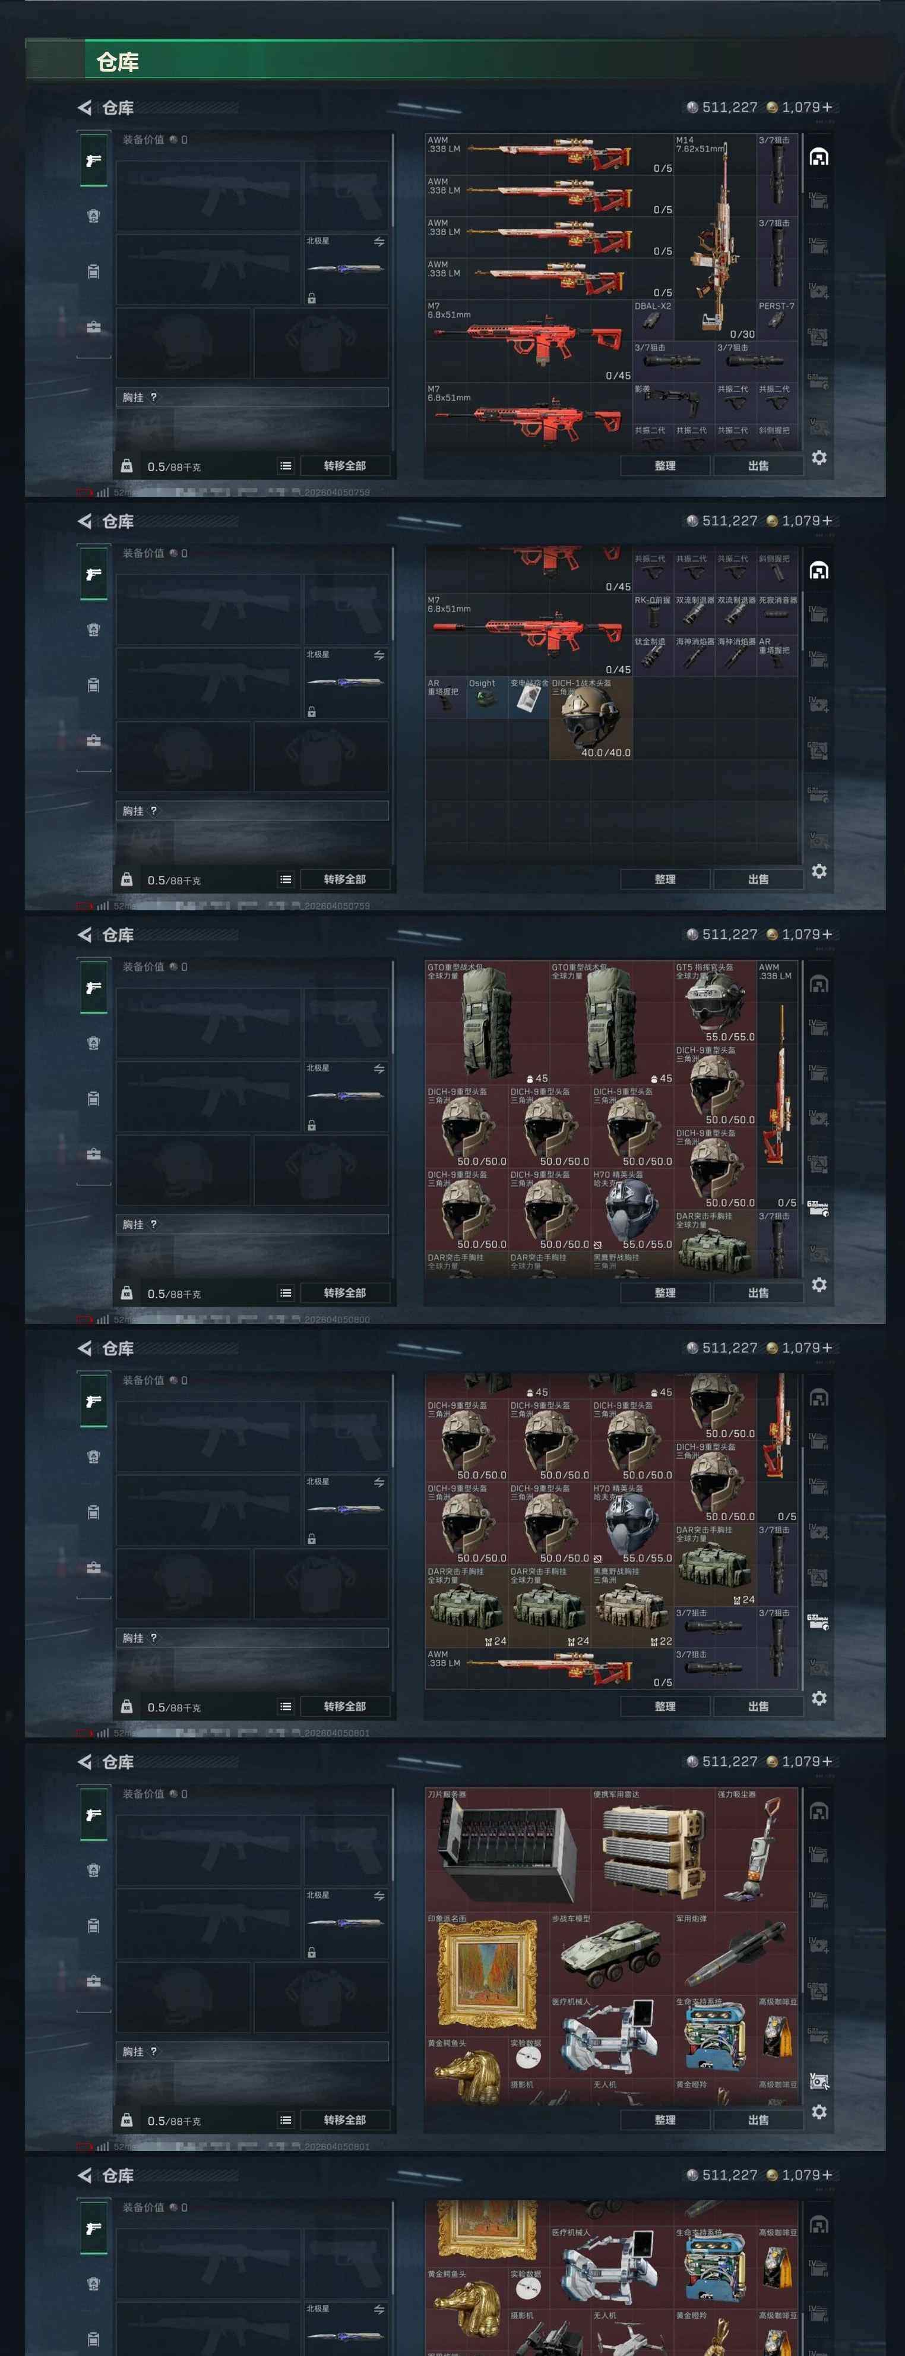This screenshot has width=905, height=2356.
Task: Select the M14 7.62x51mm rifle item
Action: 715,238
